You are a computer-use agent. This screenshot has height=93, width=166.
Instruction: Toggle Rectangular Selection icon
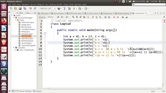point(88,17)
